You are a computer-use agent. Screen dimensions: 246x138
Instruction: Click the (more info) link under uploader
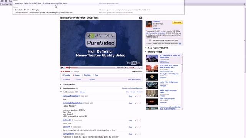[157, 28]
